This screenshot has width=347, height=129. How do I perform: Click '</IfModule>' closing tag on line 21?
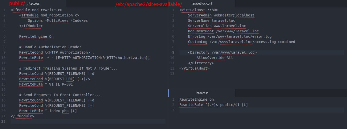pos(23,116)
